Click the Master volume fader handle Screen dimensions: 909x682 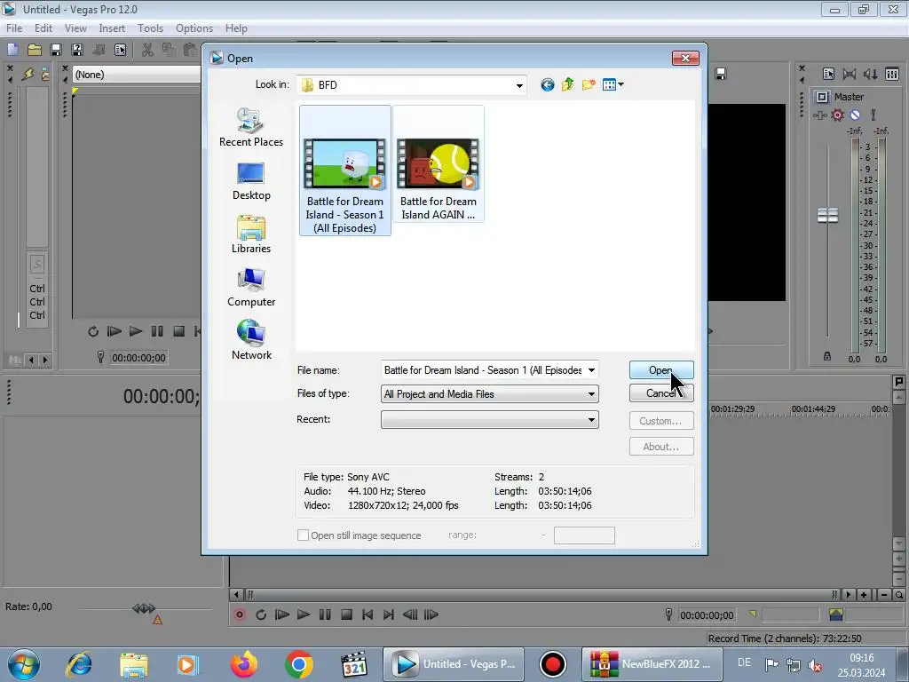pyautogui.click(x=827, y=215)
